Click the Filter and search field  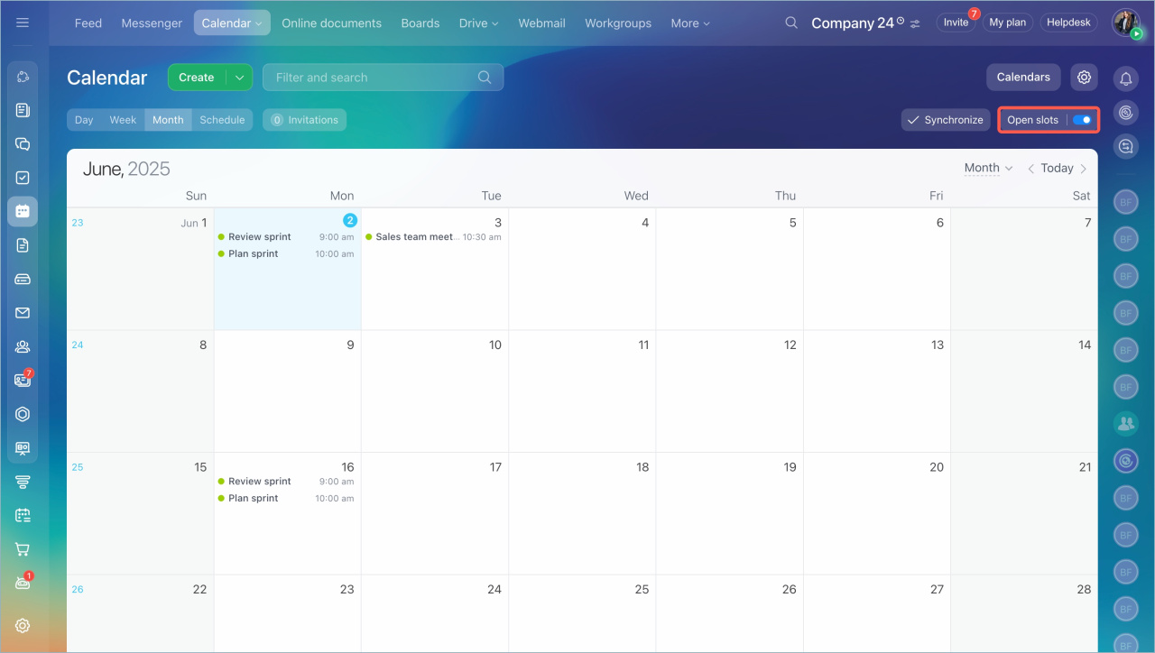(383, 78)
